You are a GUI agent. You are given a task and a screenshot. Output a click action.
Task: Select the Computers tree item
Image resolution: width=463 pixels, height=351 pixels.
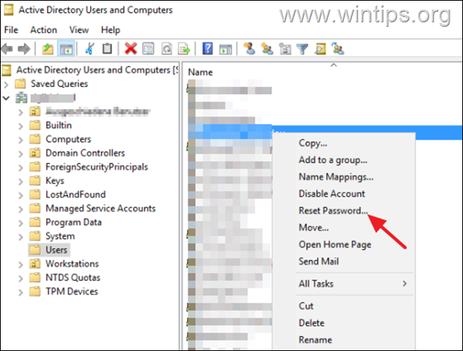click(x=68, y=139)
